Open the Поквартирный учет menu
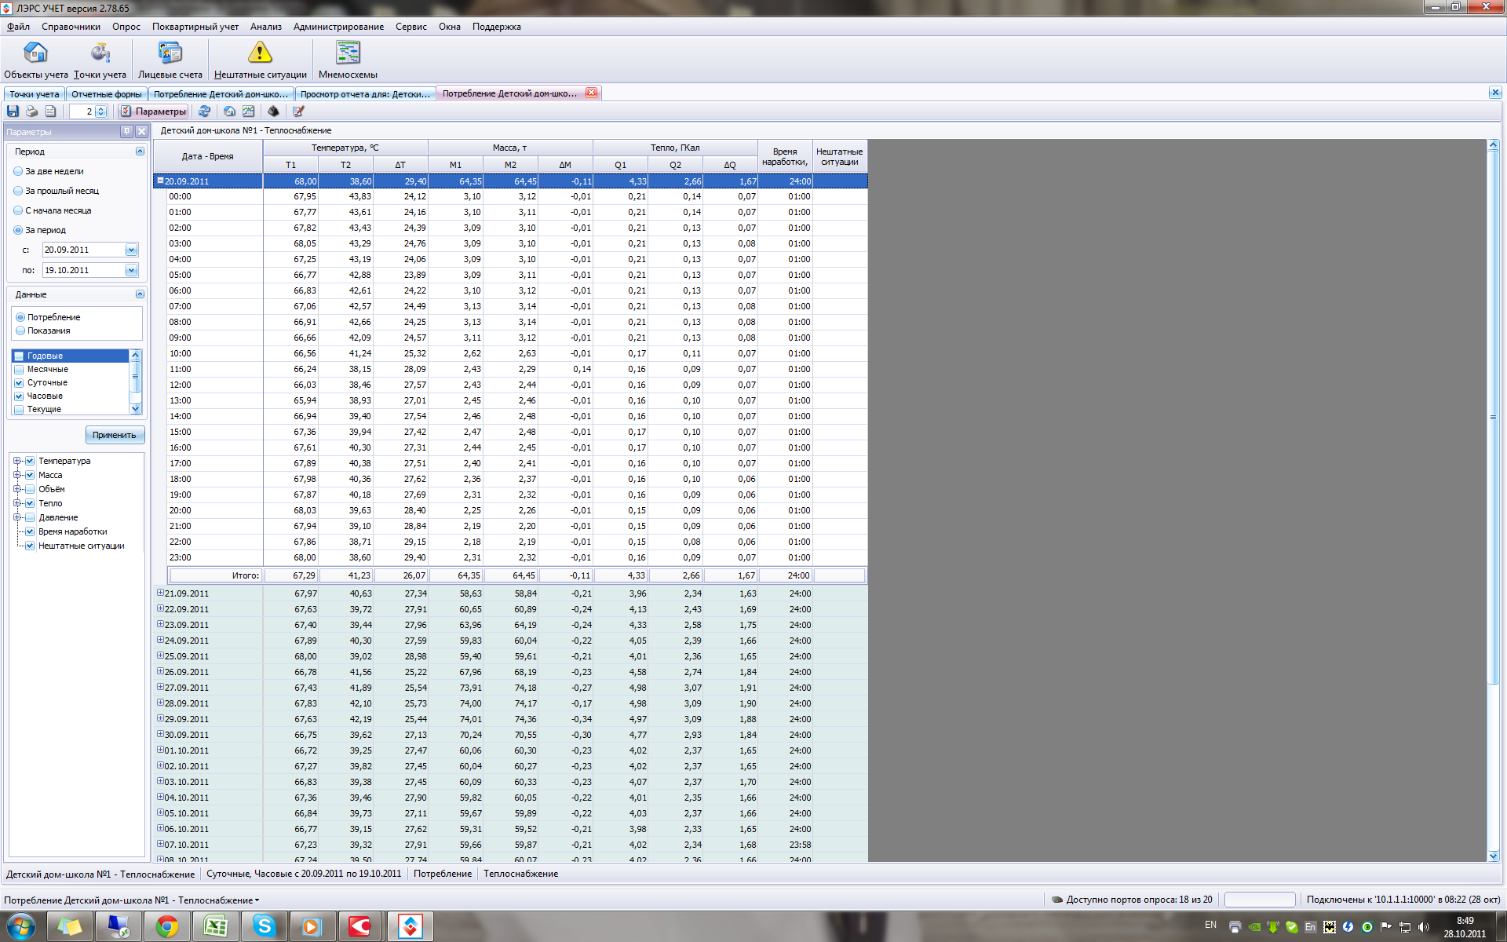Screen dimensions: 1507x942 point(195,27)
